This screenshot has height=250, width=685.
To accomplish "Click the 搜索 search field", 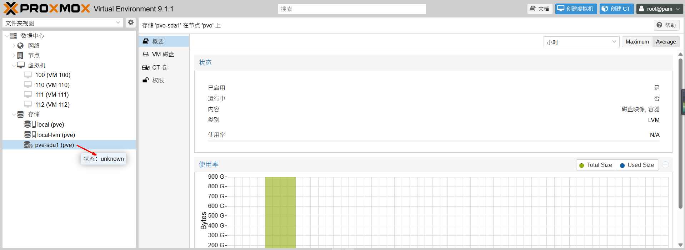I will pos(351,9).
